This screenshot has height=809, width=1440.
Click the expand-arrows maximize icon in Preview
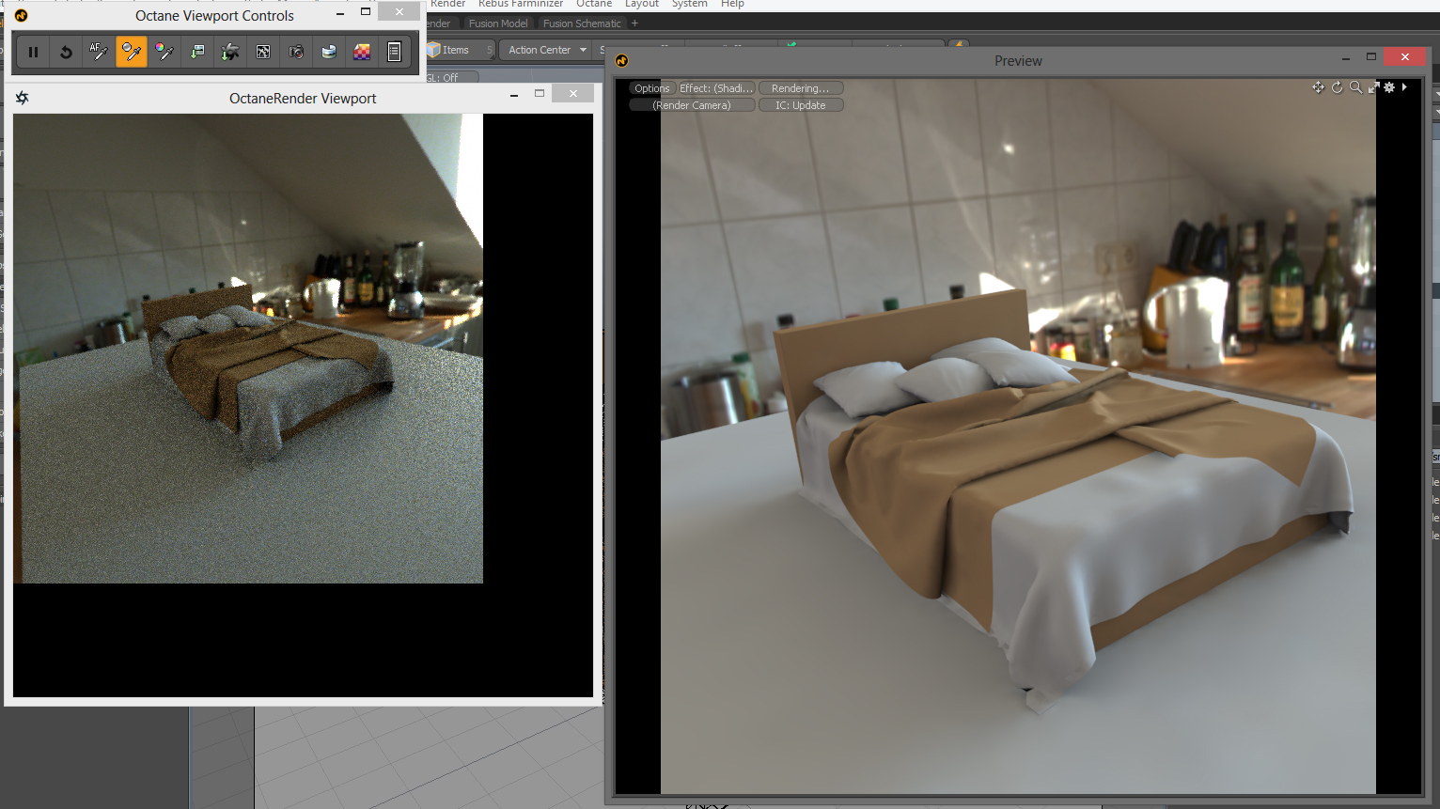[1373, 87]
